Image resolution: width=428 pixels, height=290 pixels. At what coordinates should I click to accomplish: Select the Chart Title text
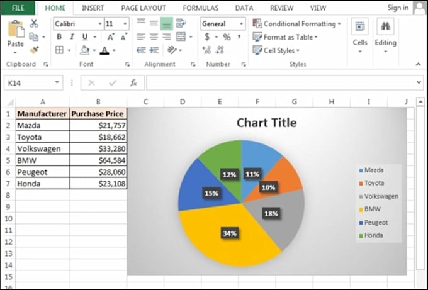267,123
